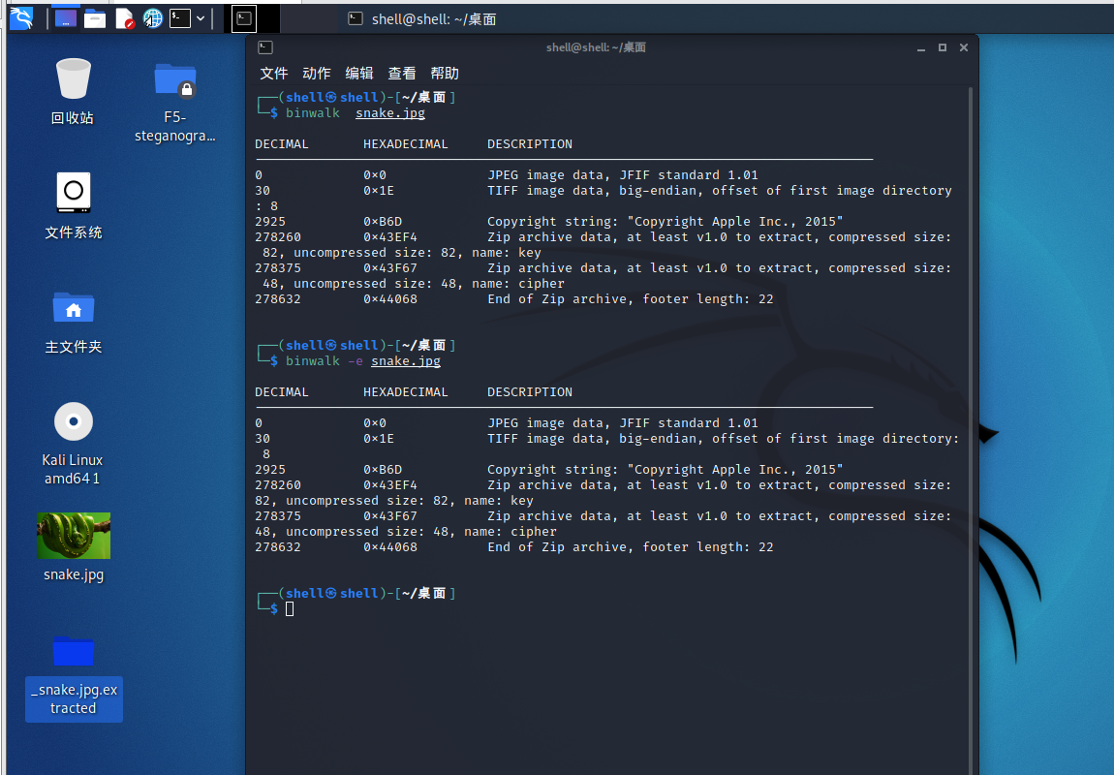
Task: Select the first terminal taskbar button
Action: (244, 18)
